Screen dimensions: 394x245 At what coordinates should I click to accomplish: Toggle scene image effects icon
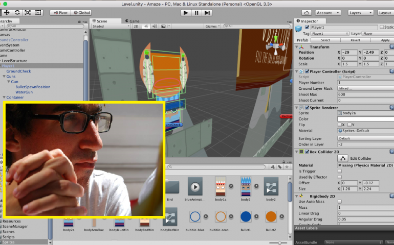(163, 26)
